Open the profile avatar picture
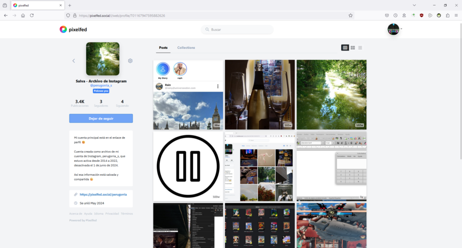Viewport: 462px width, 248px height. [103, 59]
